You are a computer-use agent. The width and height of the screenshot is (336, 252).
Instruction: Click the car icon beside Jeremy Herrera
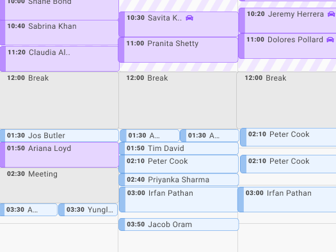332,14
